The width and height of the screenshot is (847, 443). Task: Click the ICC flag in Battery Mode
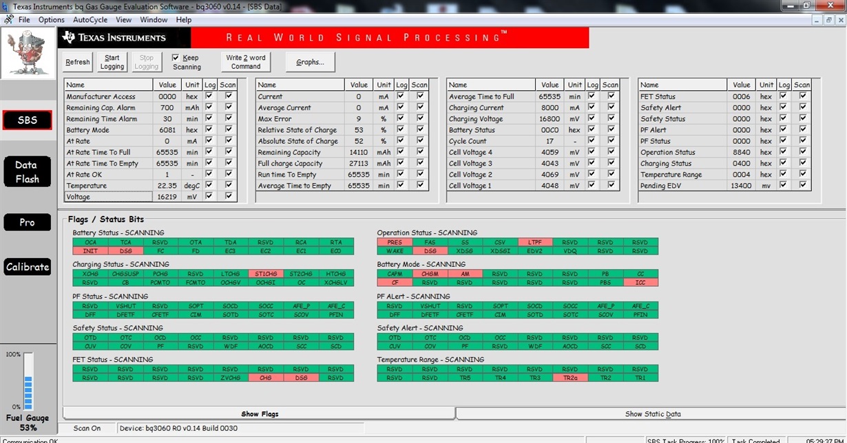point(640,283)
